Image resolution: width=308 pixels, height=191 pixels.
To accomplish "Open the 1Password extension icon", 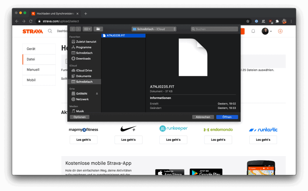I will click(x=256, y=21).
